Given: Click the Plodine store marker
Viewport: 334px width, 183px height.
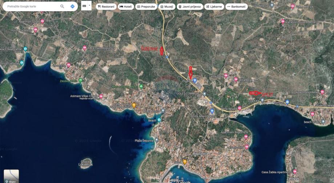Looking at the screenshot, I should point(195,81).
